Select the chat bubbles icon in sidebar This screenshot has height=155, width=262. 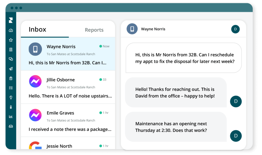(10, 59)
